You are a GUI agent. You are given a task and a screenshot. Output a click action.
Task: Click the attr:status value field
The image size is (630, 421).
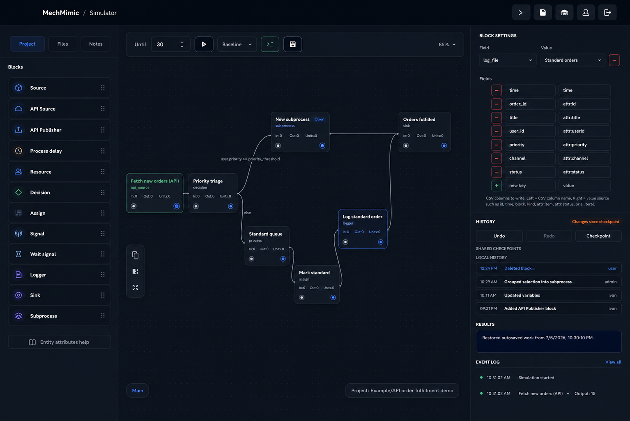pos(584,172)
